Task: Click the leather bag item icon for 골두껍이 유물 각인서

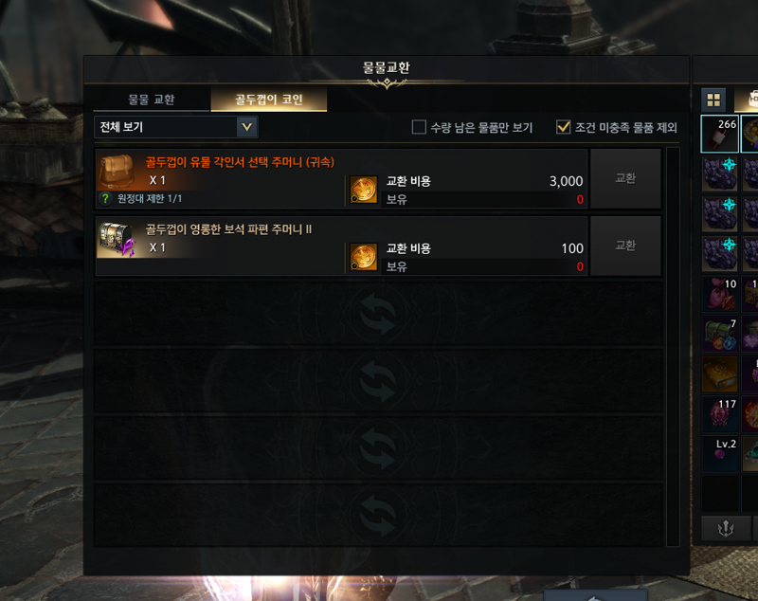Action: [x=117, y=171]
